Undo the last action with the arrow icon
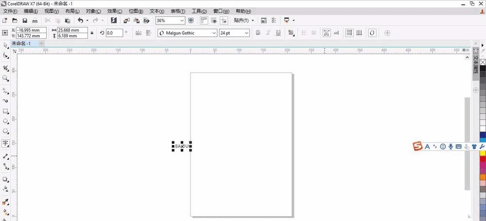 click(80, 20)
